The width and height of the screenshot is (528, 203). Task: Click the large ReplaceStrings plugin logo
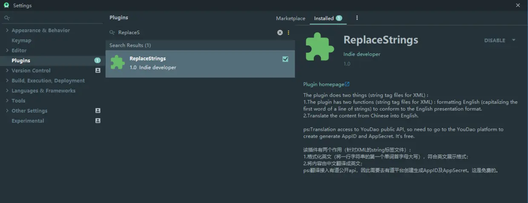320,46
